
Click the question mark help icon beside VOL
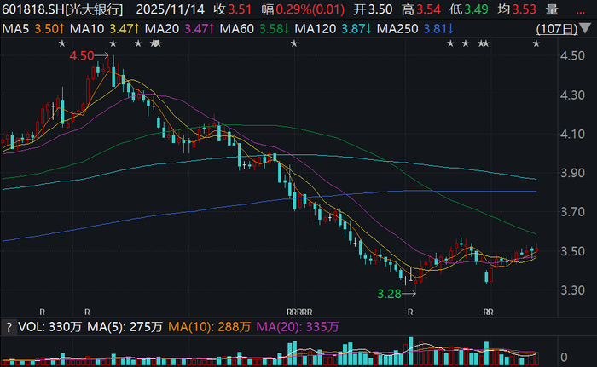click(x=9, y=327)
